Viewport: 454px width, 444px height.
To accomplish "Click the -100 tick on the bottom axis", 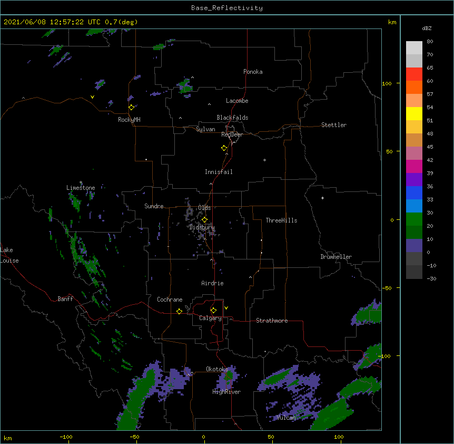I will (66, 437).
